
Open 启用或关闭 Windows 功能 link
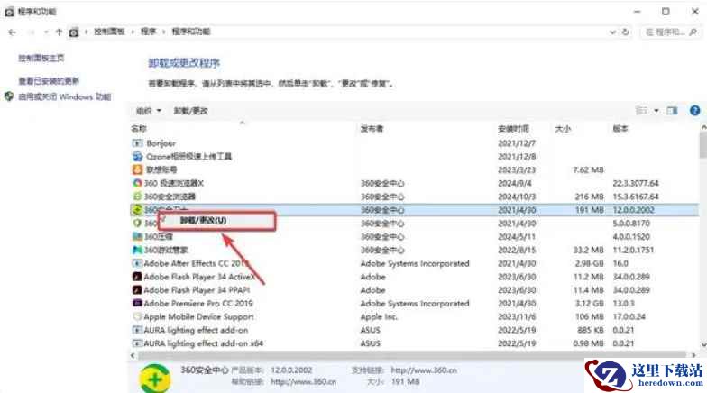click(x=65, y=96)
